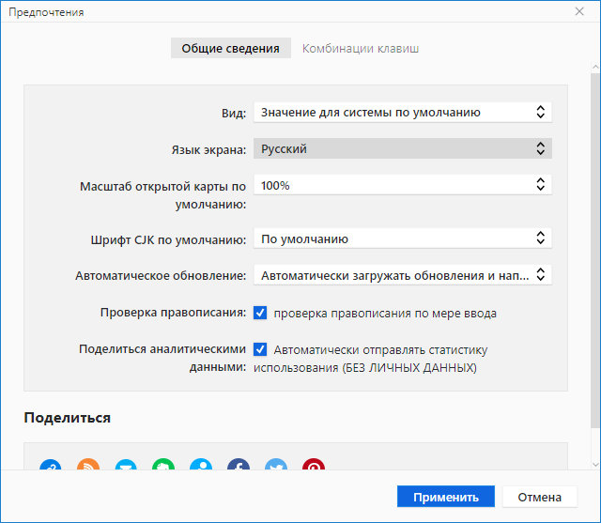Expand the default map zoom 100% dropdown
This screenshot has width=601, height=523.
[402, 185]
